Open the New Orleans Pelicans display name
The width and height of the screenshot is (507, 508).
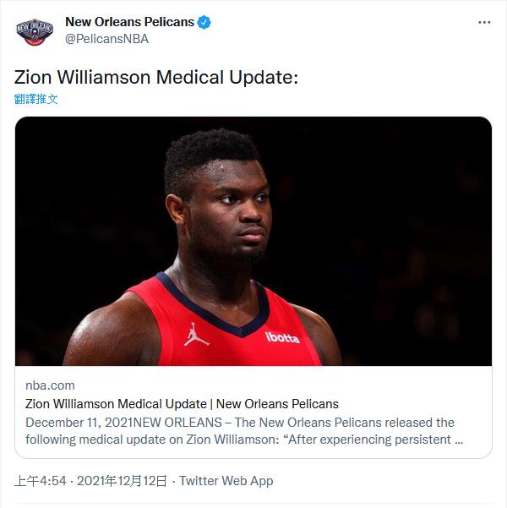[x=129, y=22]
